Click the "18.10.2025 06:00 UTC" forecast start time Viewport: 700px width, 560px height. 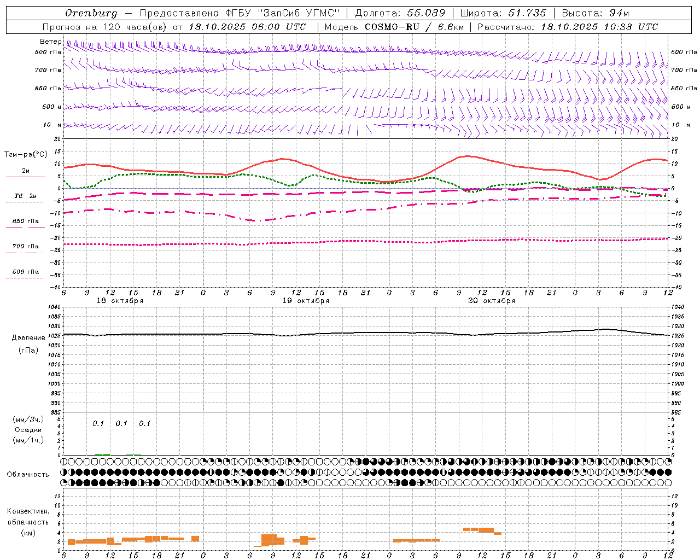pos(248,27)
